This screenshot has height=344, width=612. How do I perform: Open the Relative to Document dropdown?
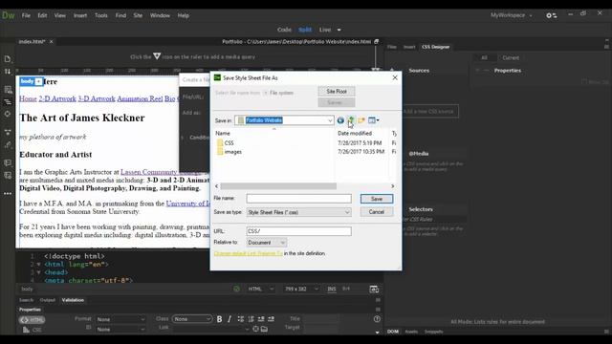267,242
